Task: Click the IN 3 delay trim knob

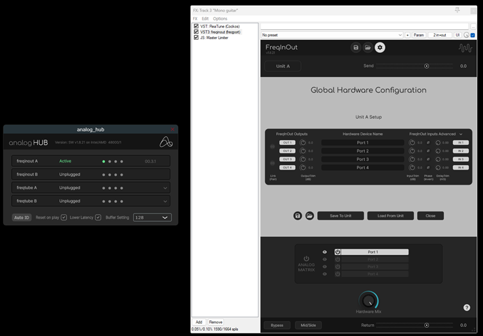Action: tap(438, 159)
